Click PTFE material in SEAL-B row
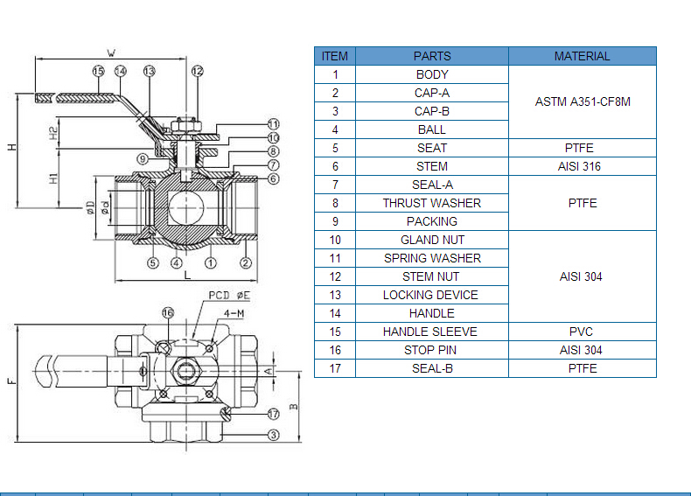Image resolution: width=691 pixels, height=496 pixels. 583,368
